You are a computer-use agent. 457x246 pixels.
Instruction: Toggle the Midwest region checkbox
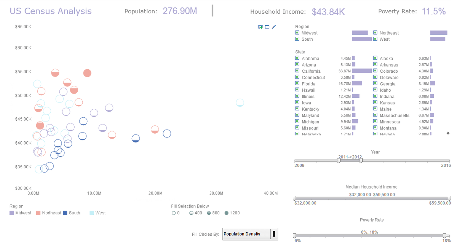(x=297, y=33)
